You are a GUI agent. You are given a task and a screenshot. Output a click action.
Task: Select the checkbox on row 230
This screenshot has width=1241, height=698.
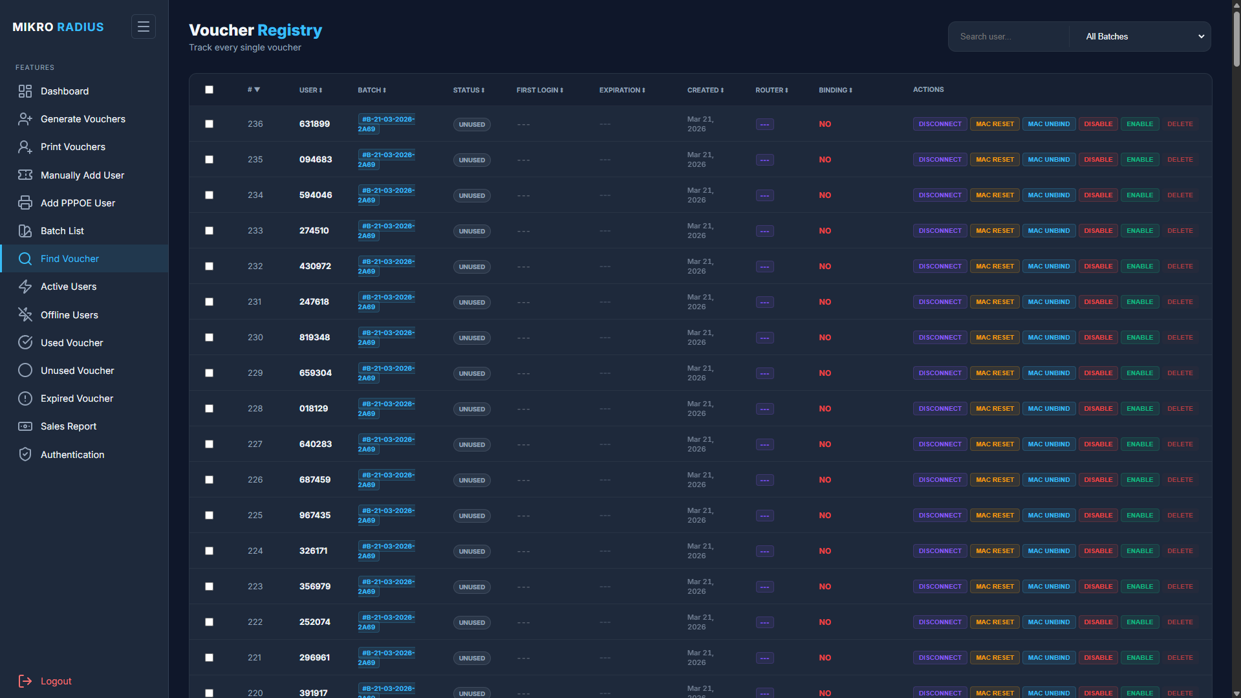click(x=209, y=338)
